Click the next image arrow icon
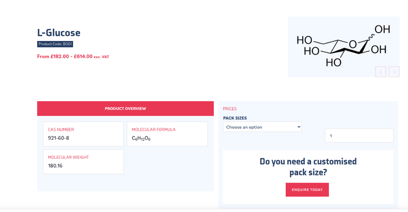 [394, 72]
